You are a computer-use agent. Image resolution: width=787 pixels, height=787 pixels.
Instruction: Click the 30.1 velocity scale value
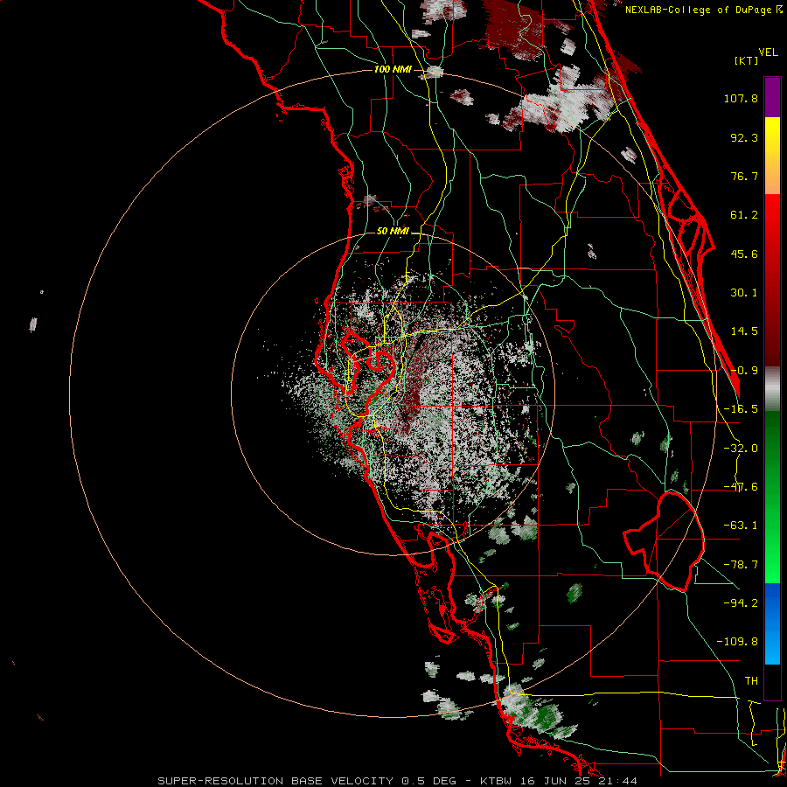coord(744,293)
